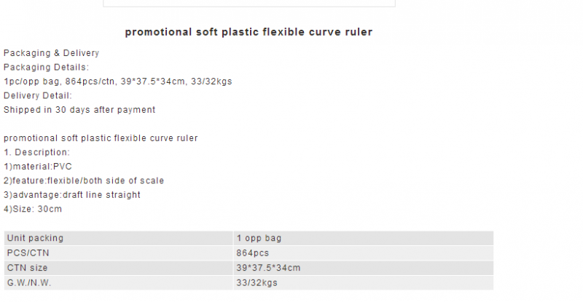Viewport: 583px width, 302px height.
Task: Click 'Shipped in 30 days after payment' text
Action: tap(79, 110)
